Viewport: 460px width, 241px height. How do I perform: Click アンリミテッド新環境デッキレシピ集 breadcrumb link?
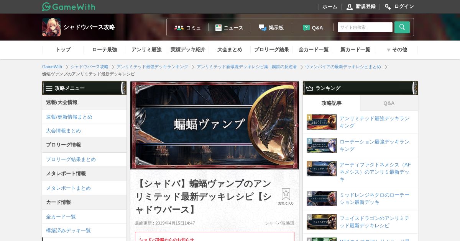246,67
